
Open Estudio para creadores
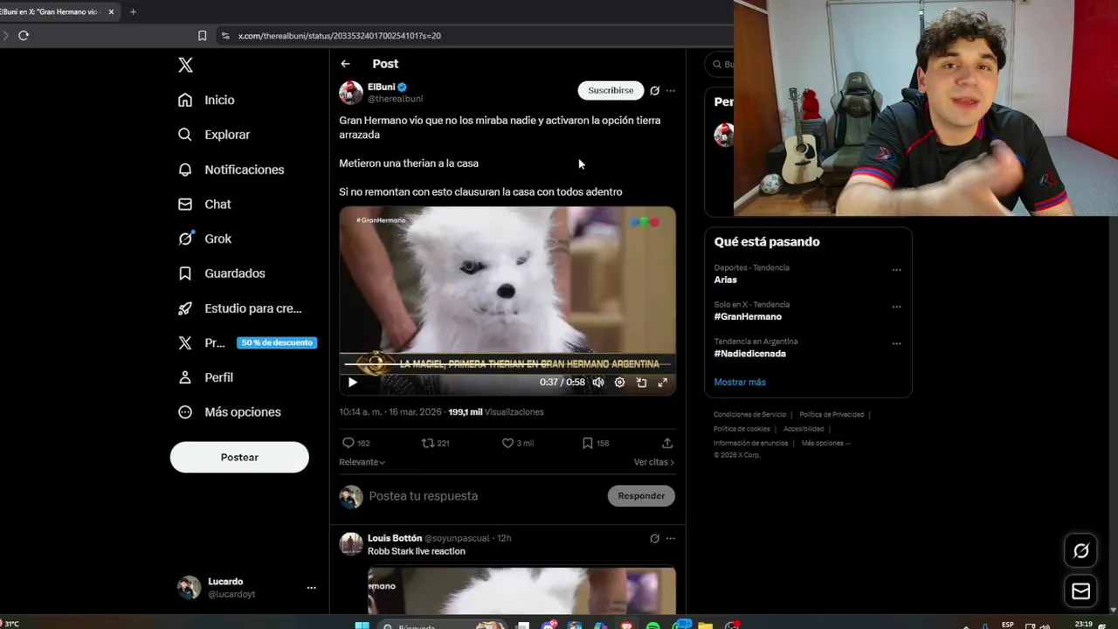coord(240,308)
